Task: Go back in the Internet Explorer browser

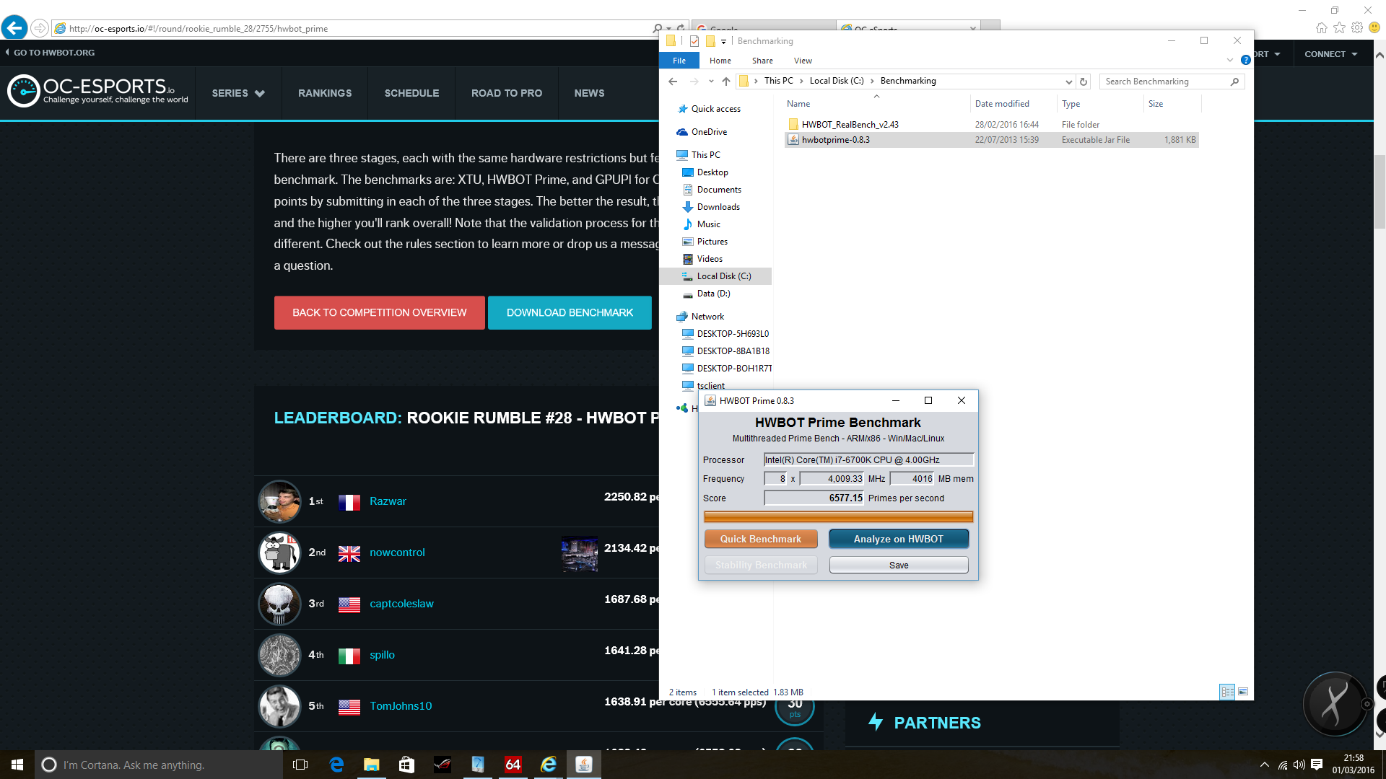Action: click(x=14, y=28)
